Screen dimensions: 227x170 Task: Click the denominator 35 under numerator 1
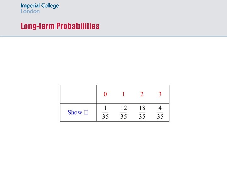pos(105,116)
